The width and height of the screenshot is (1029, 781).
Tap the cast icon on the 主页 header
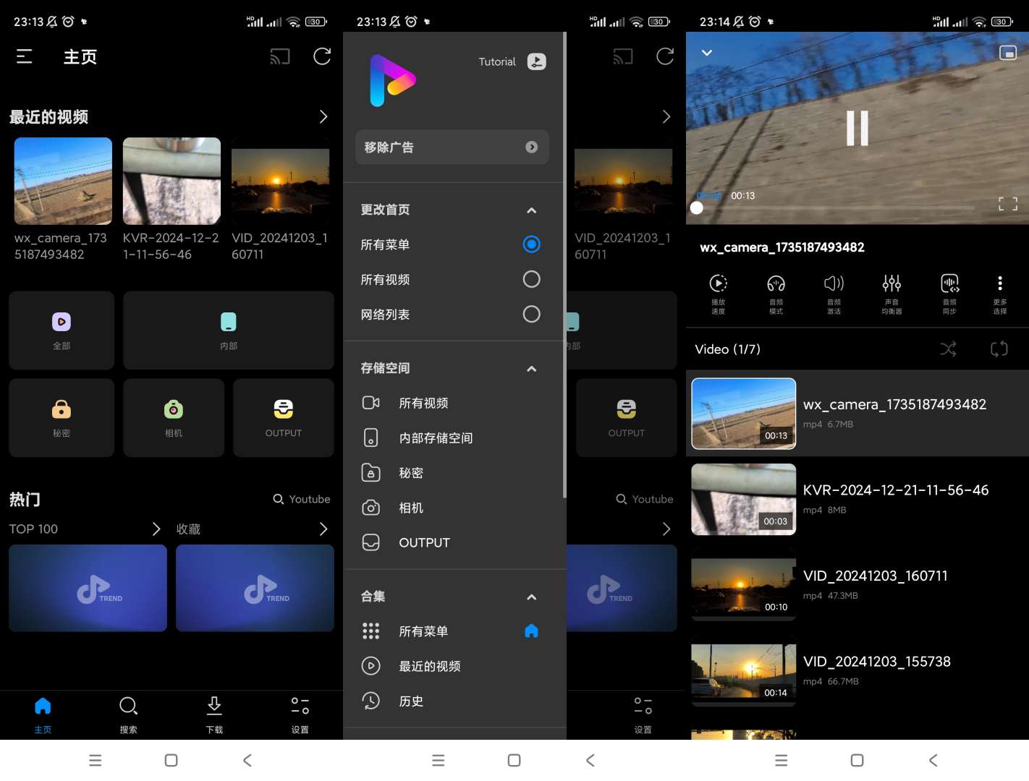point(280,56)
